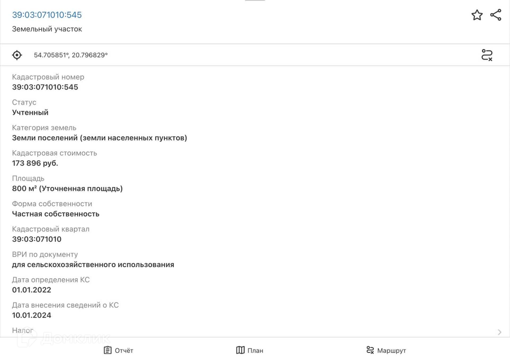Image resolution: width=510 pixels, height=361 pixels.
Task: Expand the Налог row using its chevron
Action: [x=499, y=332]
